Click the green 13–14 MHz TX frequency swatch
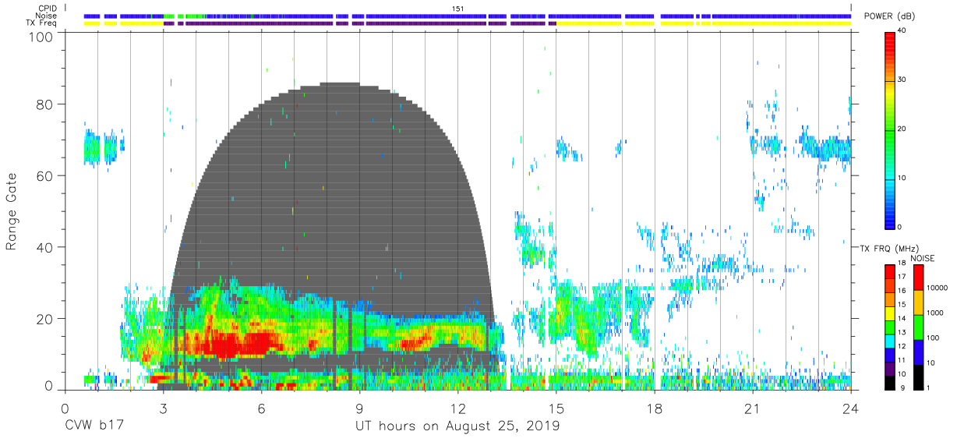957x442 pixels. tap(890, 327)
